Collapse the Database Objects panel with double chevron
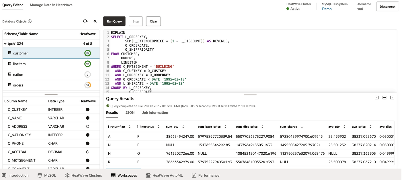 pos(95,21)
